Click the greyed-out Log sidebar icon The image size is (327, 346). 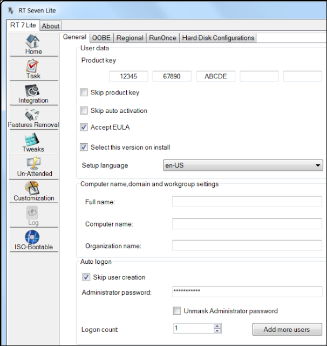tap(33, 216)
